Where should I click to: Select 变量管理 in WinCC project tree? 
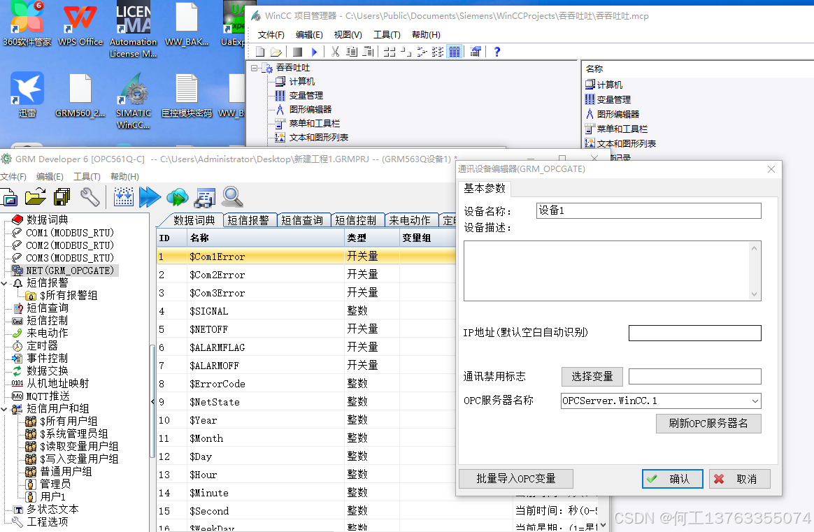[306, 96]
